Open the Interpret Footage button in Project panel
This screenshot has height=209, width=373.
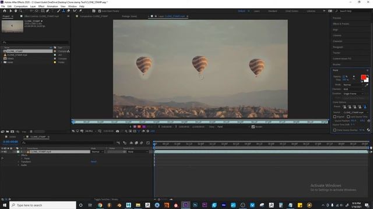pos(2,132)
